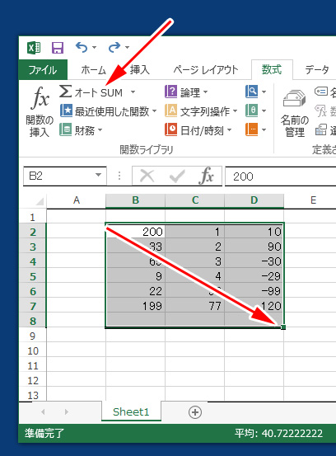Open the Financial (財務) functions icon

[66, 130]
